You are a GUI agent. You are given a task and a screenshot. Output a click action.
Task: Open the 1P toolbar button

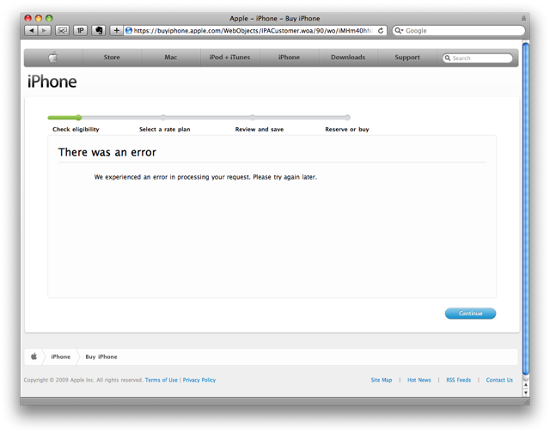(x=80, y=31)
